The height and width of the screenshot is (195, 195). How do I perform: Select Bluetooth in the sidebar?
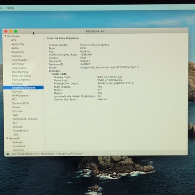coord(18,52)
